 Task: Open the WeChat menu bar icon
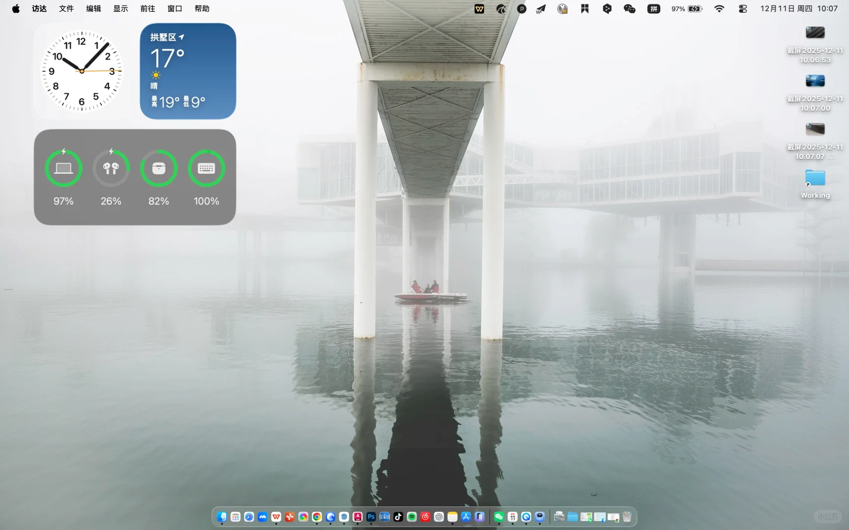pyautogui.click(x=629, y=8)
